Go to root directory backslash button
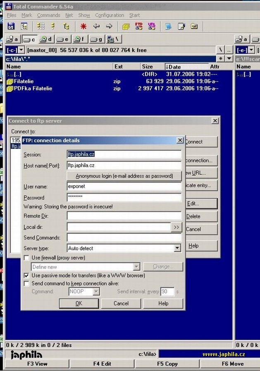 (x=221, y=50)
